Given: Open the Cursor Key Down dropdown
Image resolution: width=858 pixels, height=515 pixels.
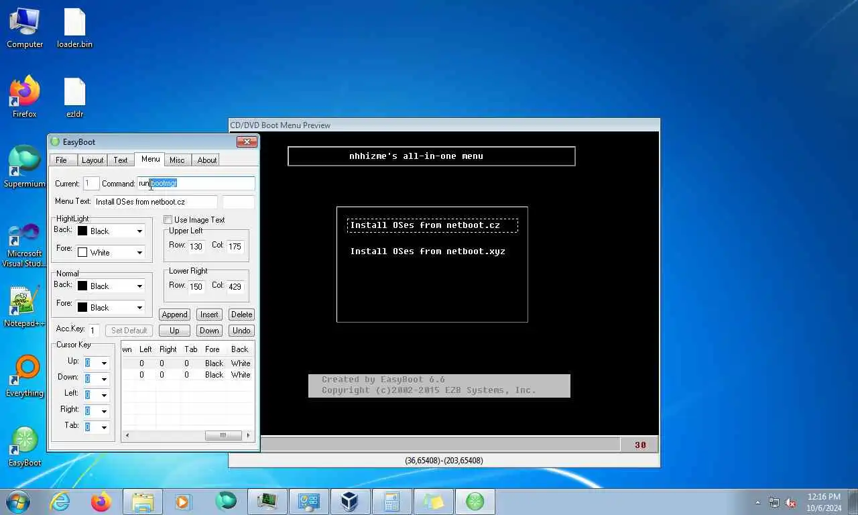Looking at the screenshot, I should pyautogui.click(x=104, y=380).
